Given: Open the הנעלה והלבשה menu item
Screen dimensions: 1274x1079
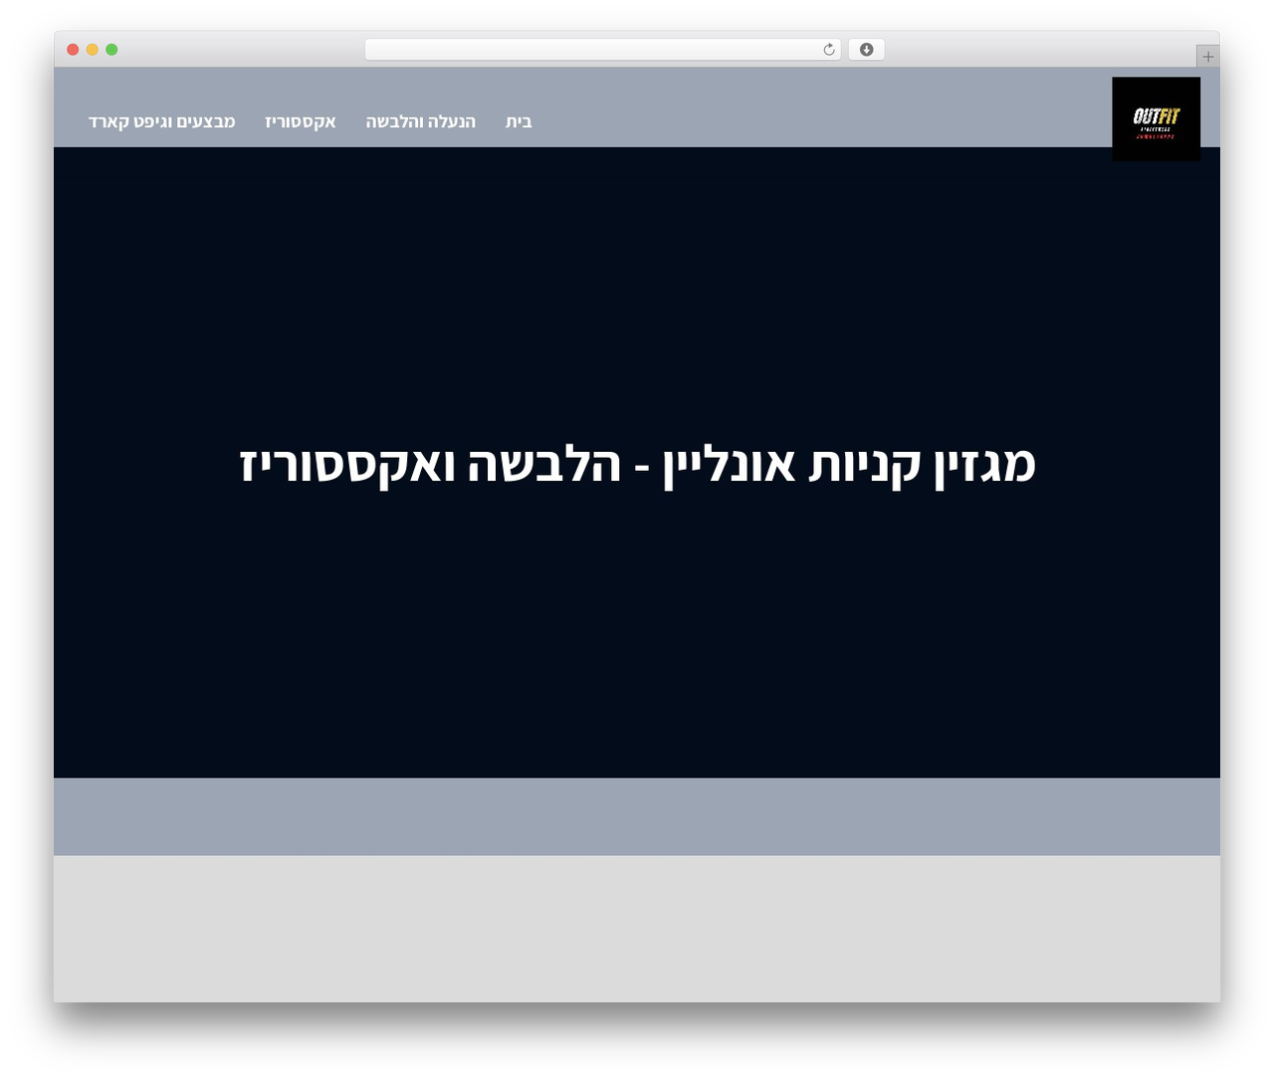Looking at the screenshot, I should coord(420,121).
